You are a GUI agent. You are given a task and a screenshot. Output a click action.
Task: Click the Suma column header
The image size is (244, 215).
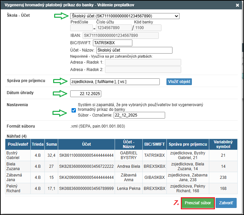pos(51,144)
